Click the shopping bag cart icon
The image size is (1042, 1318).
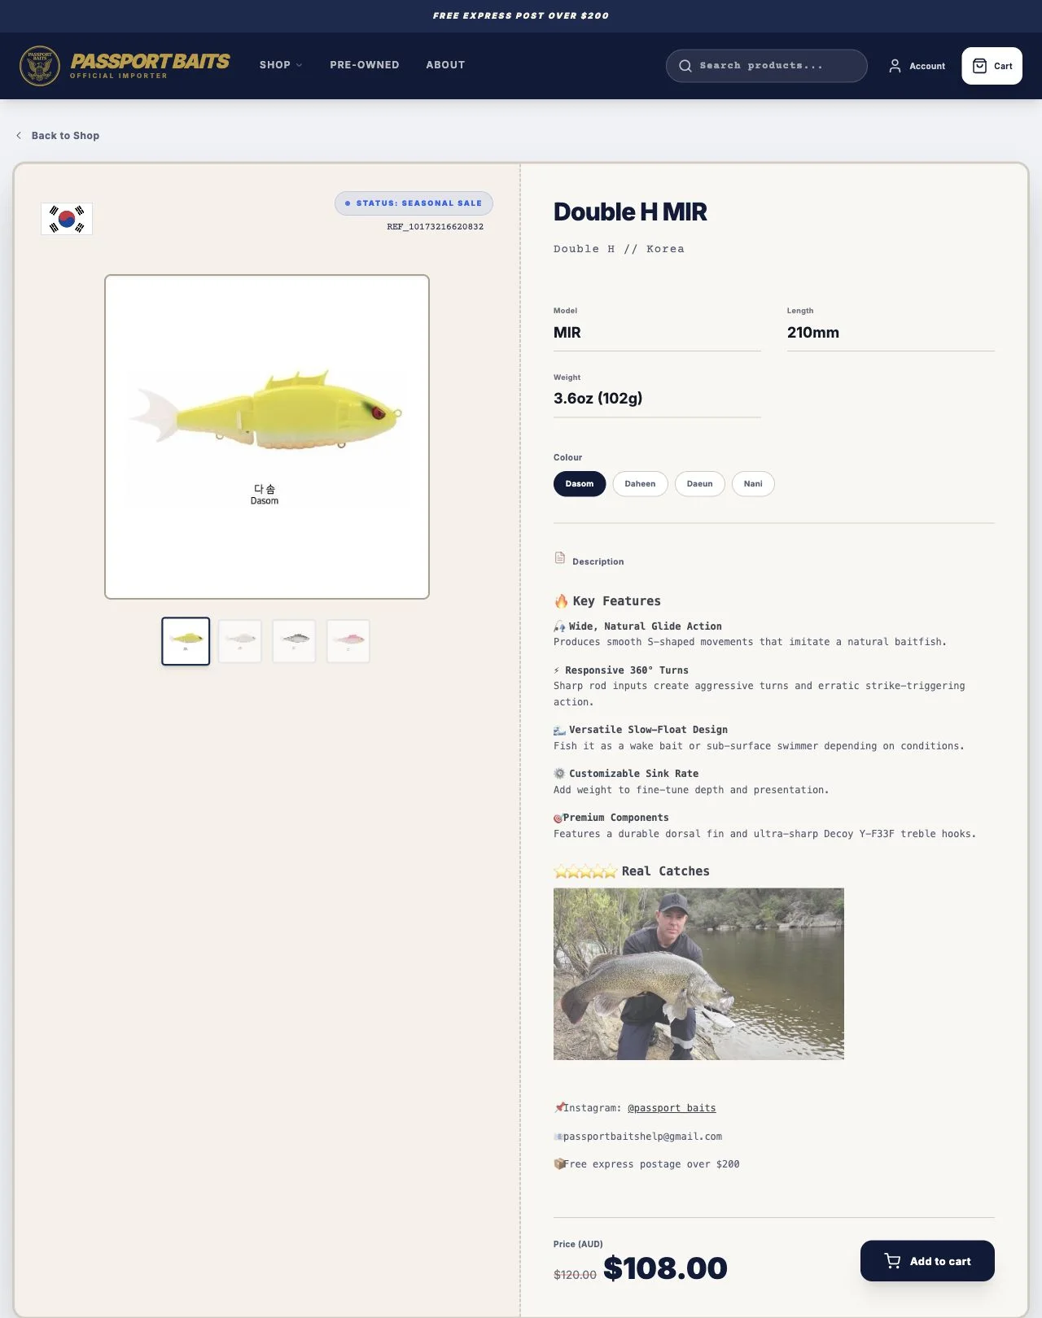[979, 66]
